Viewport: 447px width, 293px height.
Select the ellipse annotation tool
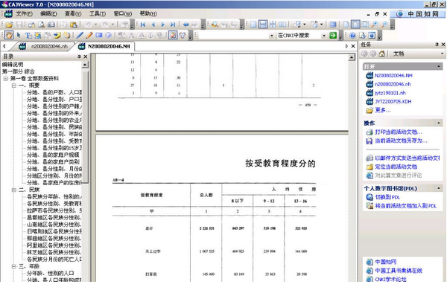coord(108,35)
